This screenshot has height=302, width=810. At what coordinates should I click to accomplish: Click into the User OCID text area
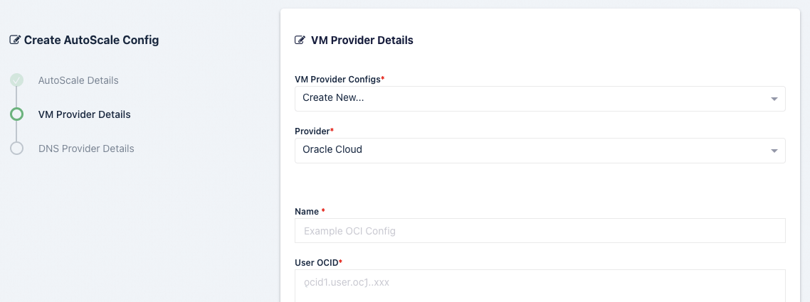(x=540, y=285)
